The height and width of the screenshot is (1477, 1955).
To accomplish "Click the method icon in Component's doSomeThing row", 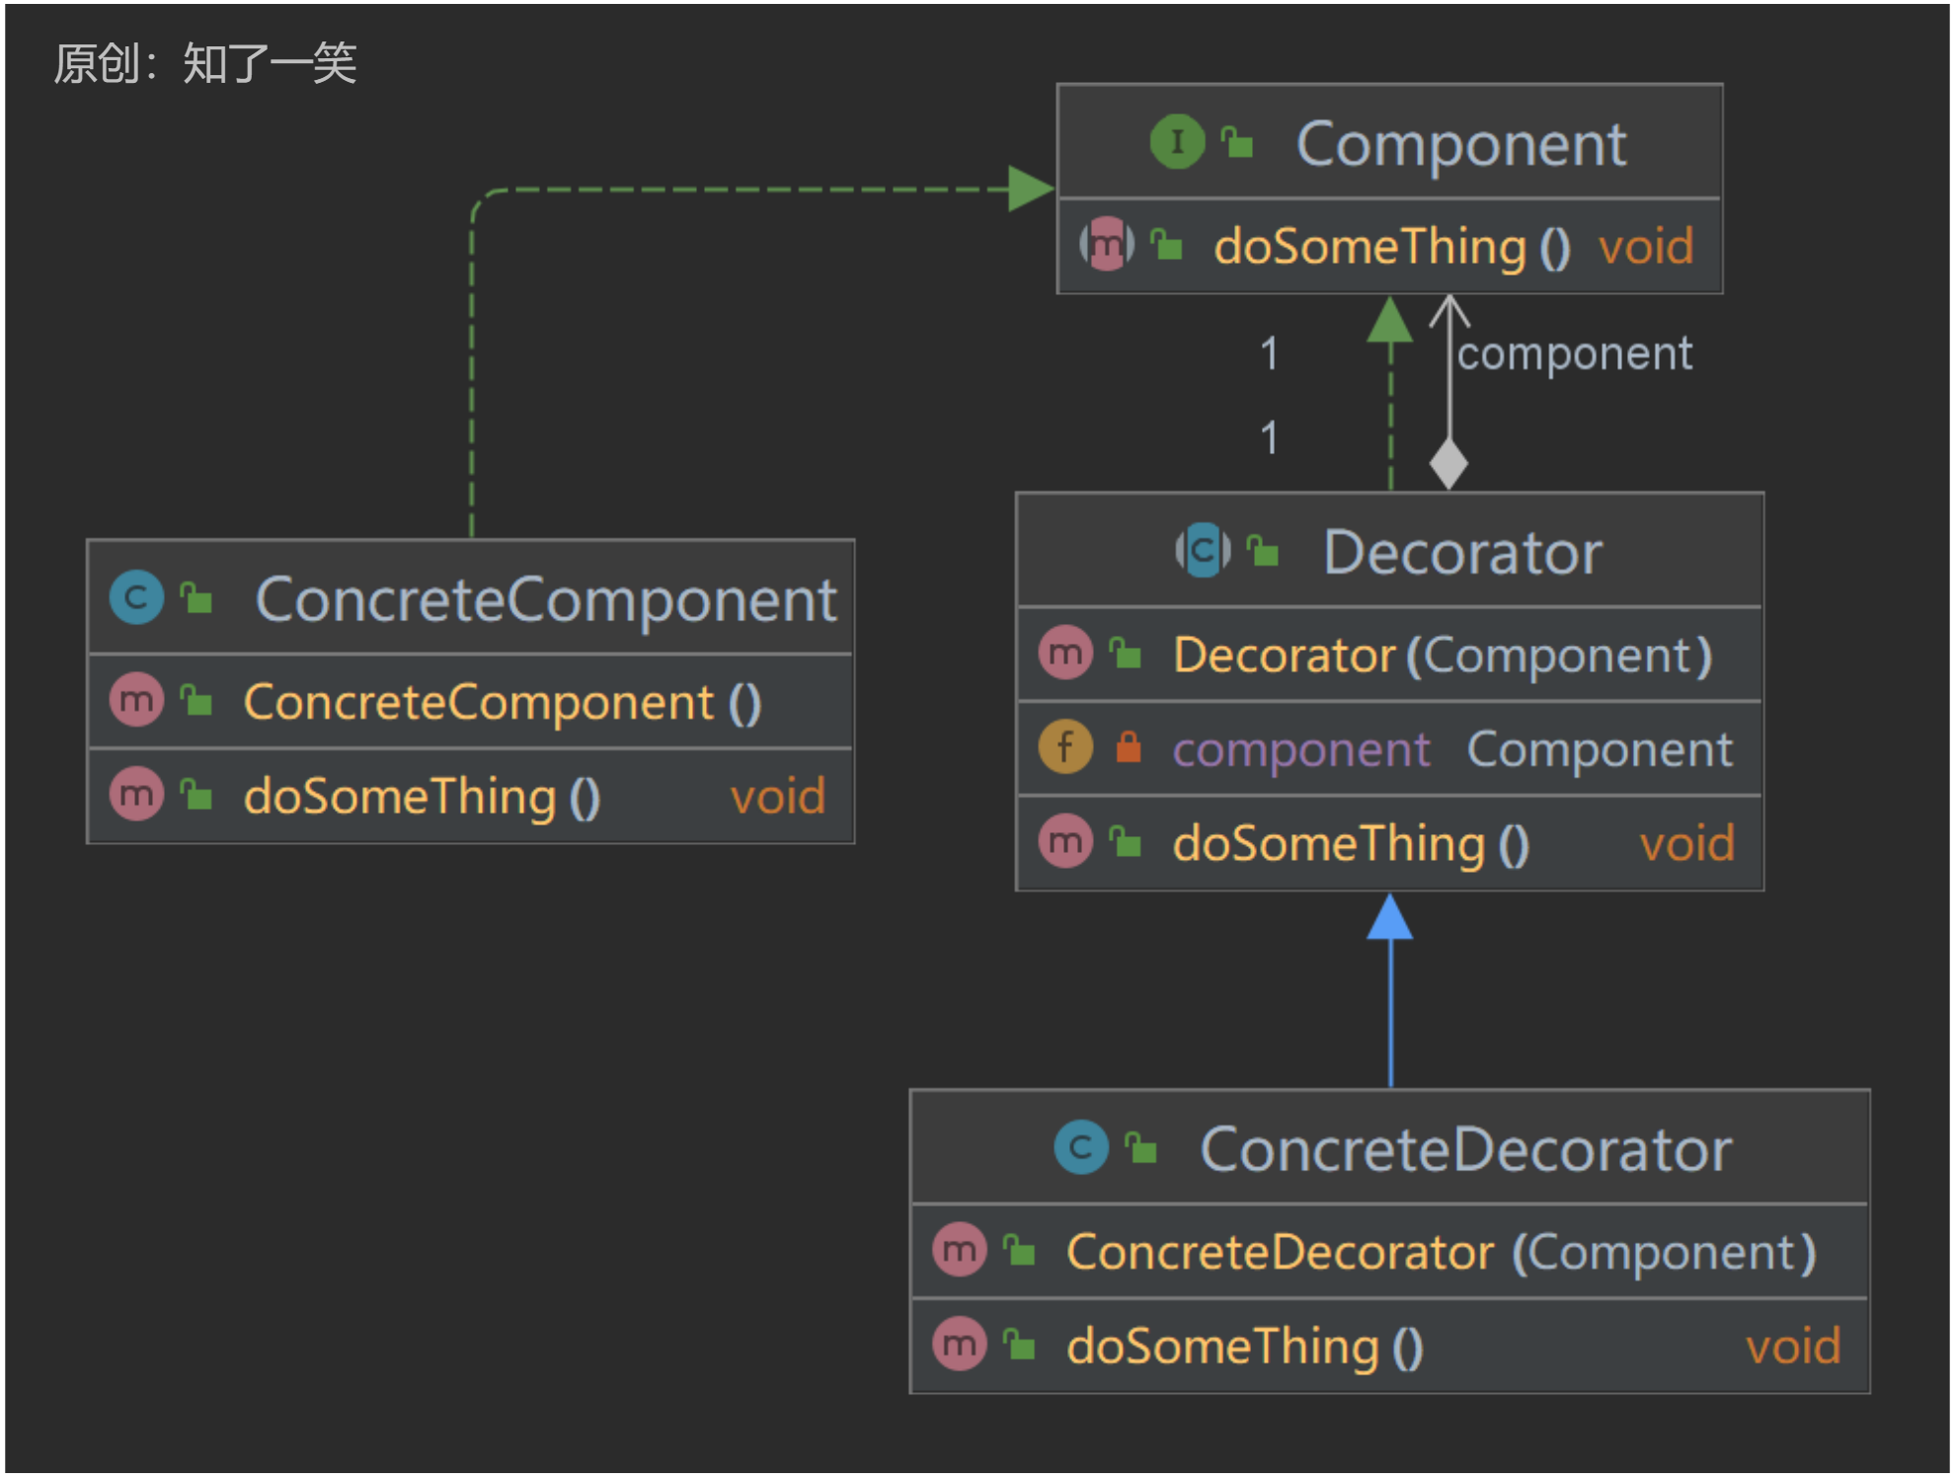I will [x=1107, y=244].
